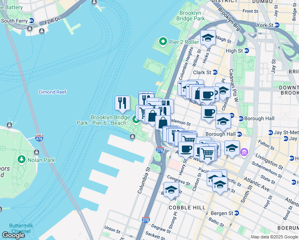Open the front shopping cart marker on Atlantic Ave

click(207, 154)
